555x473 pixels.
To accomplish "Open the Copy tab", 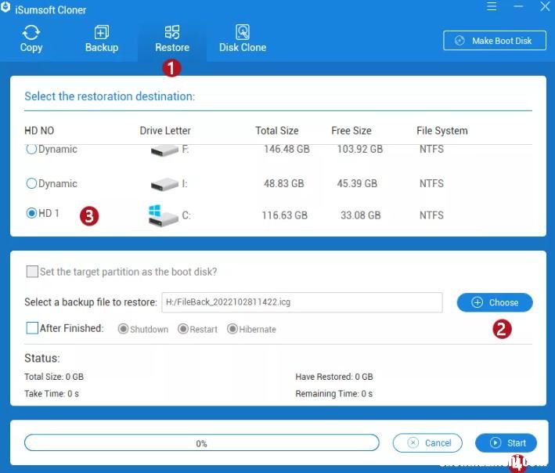I will (x=31, y=39).
